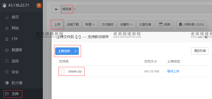212x99 pixels.
Task: Select 根目录 in the path breadcrumb
Action: (x=67, y=9)
